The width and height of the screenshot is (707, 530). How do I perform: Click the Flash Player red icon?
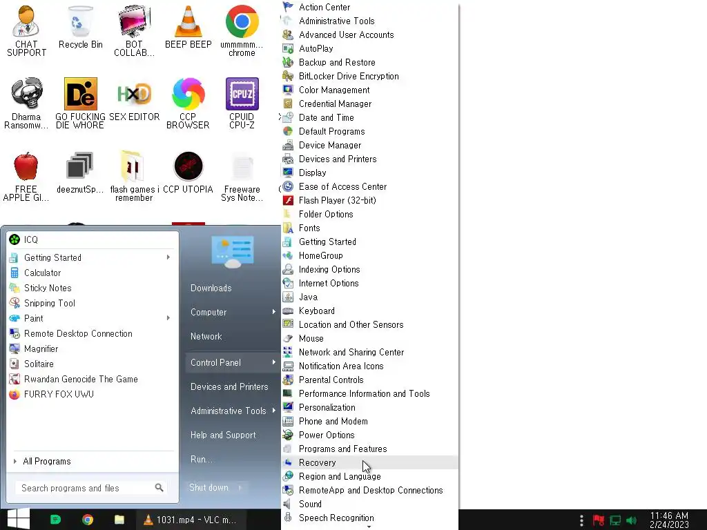(288, 200)
